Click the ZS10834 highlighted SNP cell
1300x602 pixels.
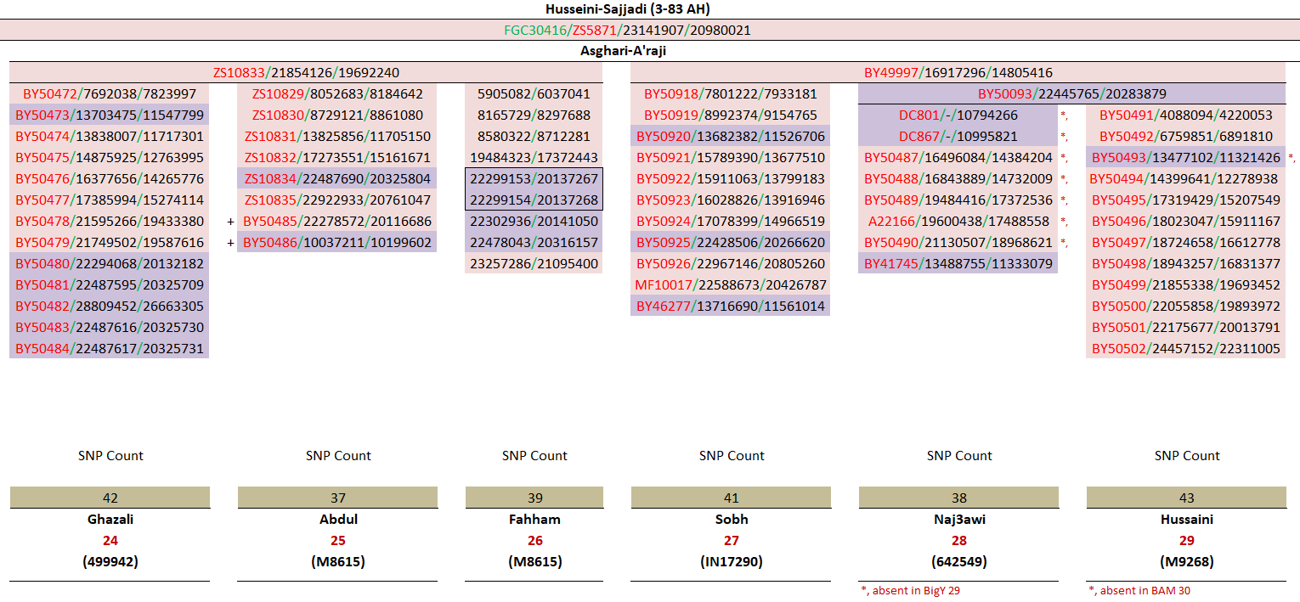point(337,178)
